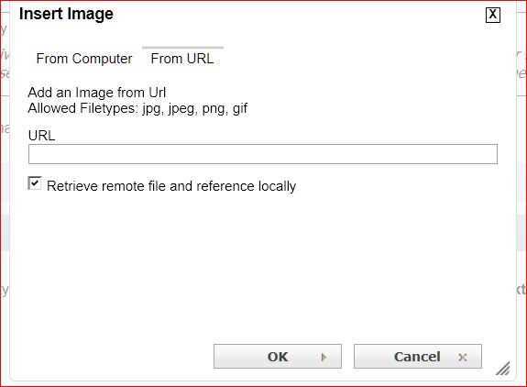Click the small x icon on Cancel button
This screenshot has height=387, width=527.
click(463, 358)
